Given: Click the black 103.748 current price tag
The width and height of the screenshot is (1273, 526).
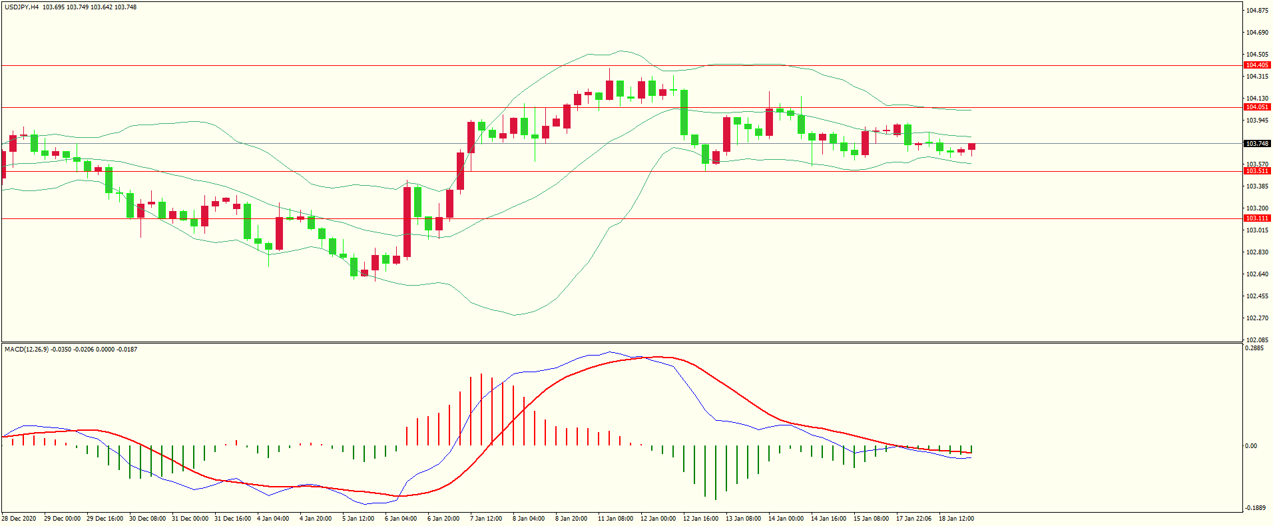Looking at the screenshot, I should (1257, 144).
